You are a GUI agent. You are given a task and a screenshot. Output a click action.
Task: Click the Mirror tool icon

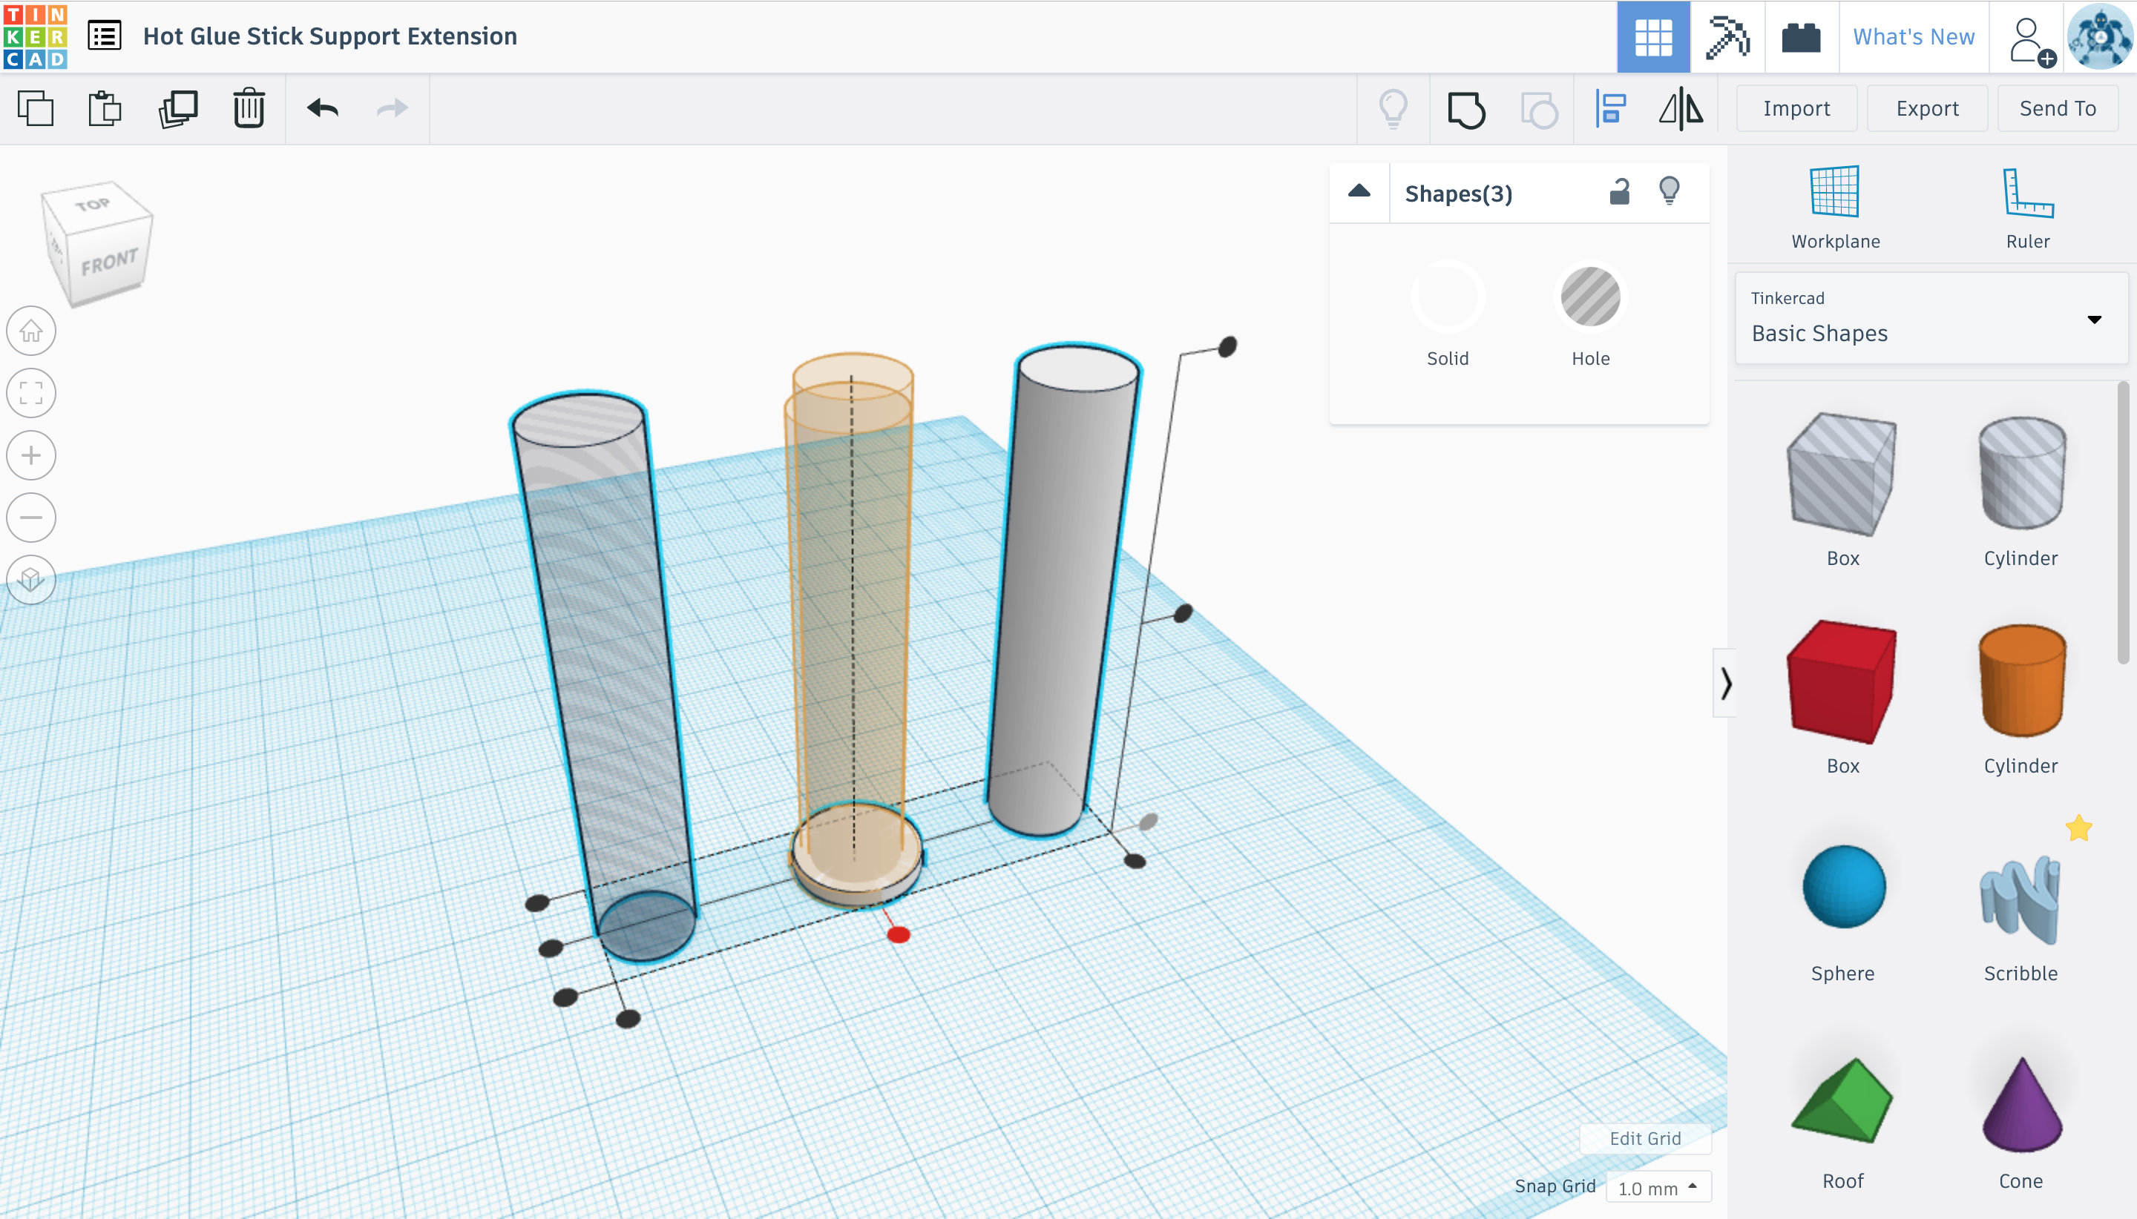tap(1681, 110)
